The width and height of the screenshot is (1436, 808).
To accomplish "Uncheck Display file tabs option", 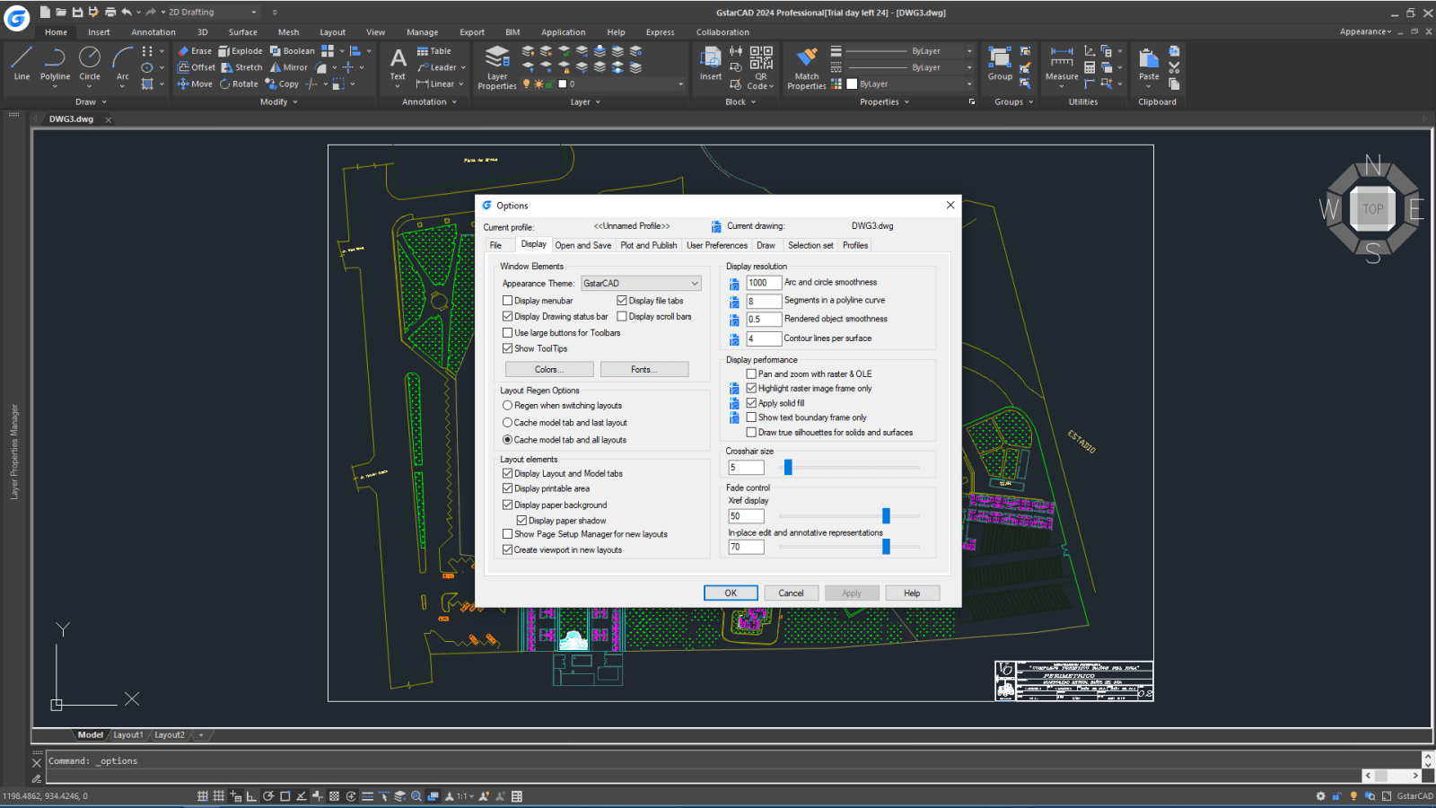I will (622, 300).
